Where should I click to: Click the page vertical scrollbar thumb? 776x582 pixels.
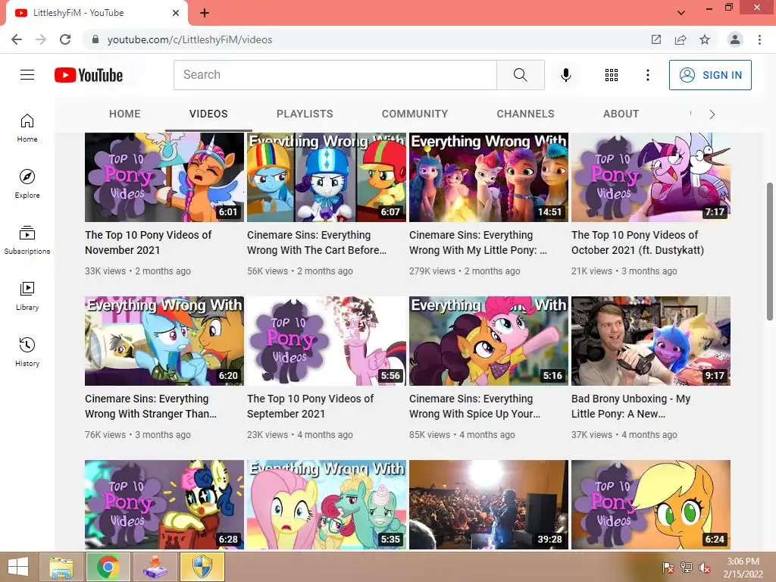click(770, 252)
